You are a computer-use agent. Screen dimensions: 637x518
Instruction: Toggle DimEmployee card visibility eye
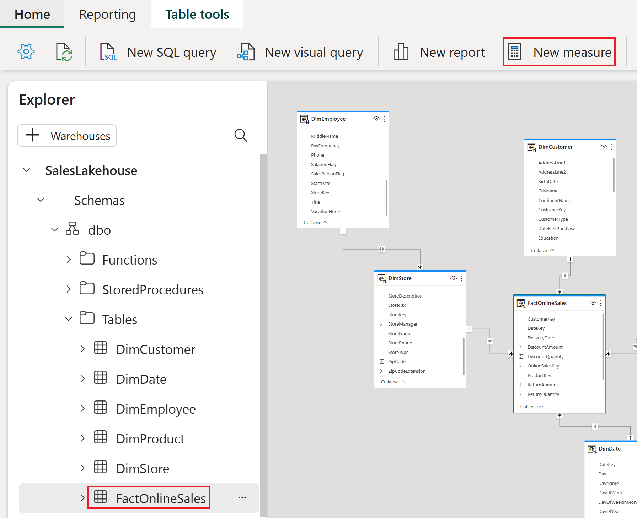tap(376, 119)
